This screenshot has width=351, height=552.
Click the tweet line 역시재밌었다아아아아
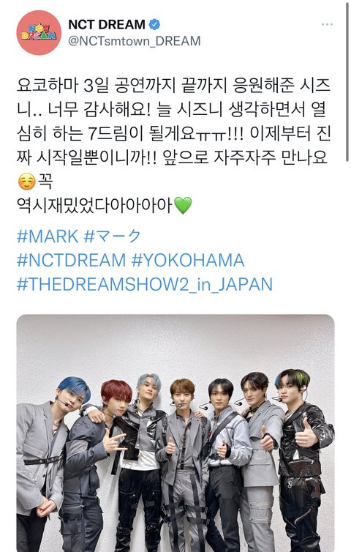point(94,205)
